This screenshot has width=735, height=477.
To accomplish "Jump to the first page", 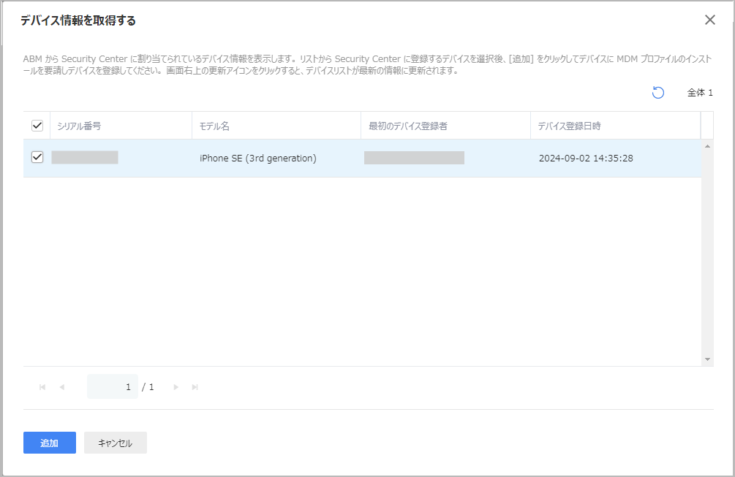I will [42, 386].
